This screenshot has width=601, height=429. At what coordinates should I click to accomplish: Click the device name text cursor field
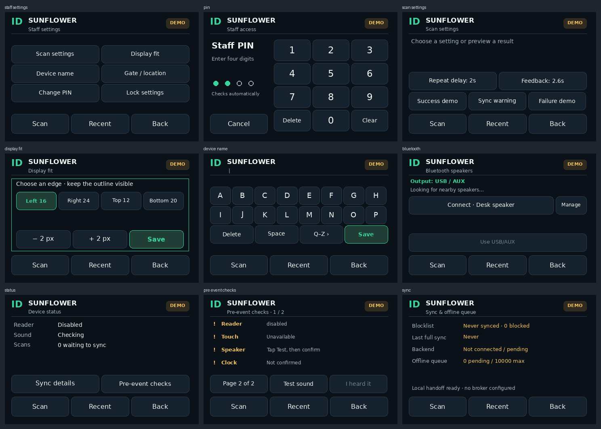pyautogui.click(x=229, y=171)
